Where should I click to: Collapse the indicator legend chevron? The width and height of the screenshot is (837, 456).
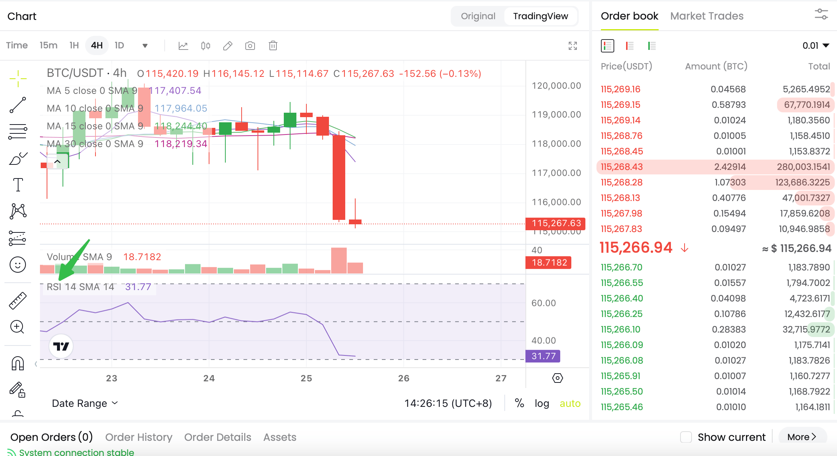[x=57, y=161]
